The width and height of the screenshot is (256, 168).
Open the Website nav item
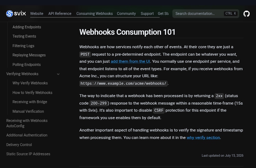pyautogui.click(x=37, y=14)
